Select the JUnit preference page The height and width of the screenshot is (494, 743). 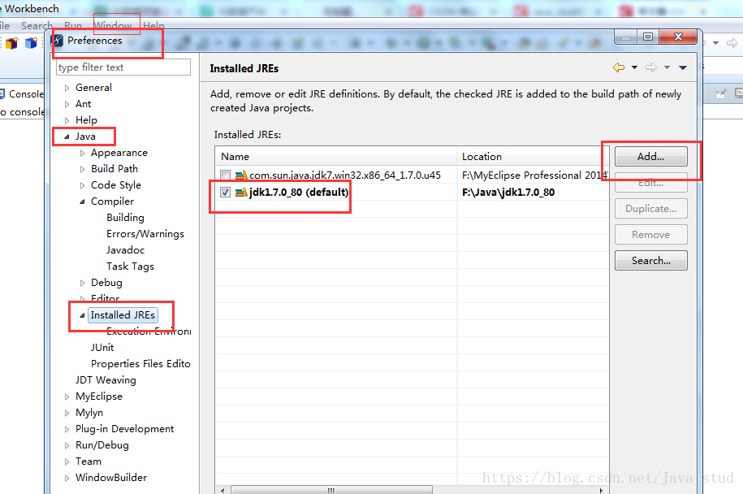pyautogui.click(x=102, y=348)
